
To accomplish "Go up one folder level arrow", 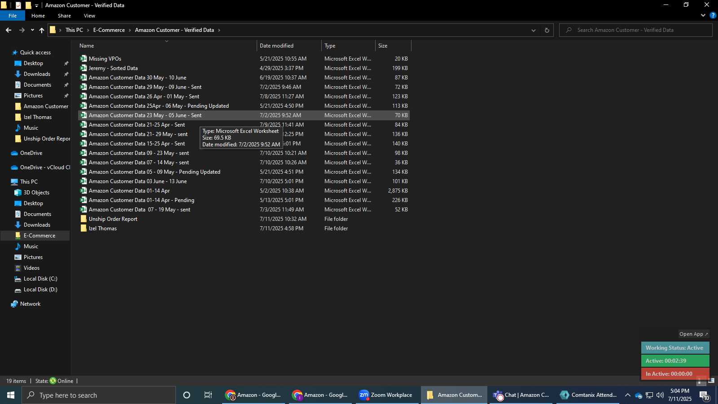I will 42,30.
